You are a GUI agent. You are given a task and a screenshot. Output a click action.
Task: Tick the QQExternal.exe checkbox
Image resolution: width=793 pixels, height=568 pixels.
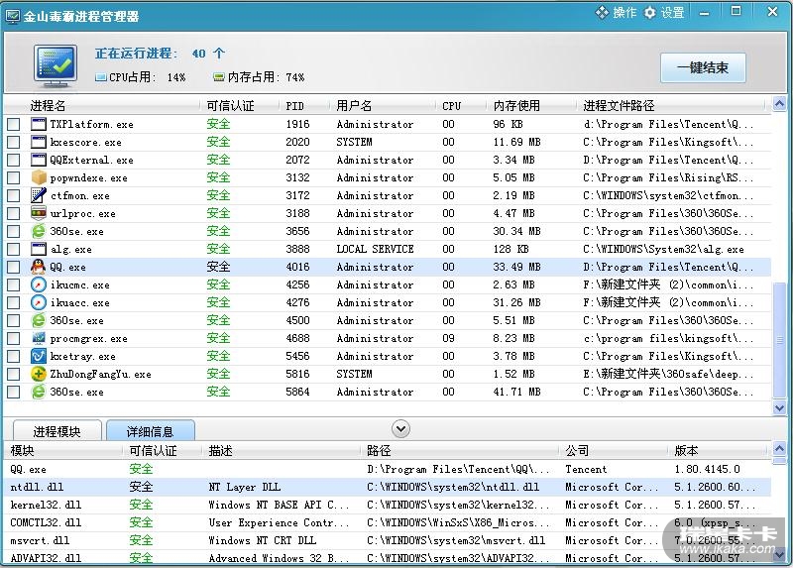[14, 160]
